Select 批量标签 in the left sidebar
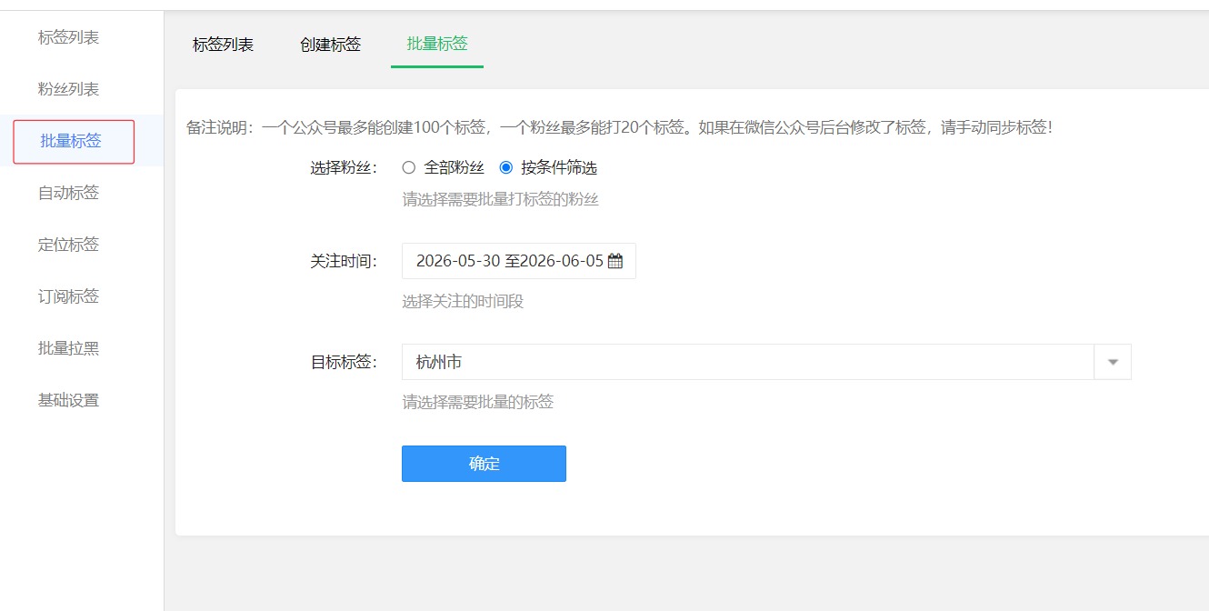This screenshot has height=611, width=1209. 71,141
